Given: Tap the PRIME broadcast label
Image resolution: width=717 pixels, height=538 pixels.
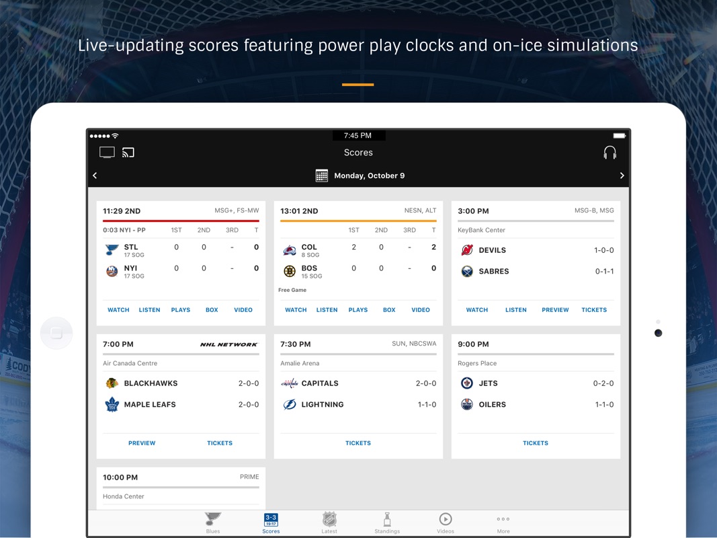Looking at the screenshot, I should 249,477.
